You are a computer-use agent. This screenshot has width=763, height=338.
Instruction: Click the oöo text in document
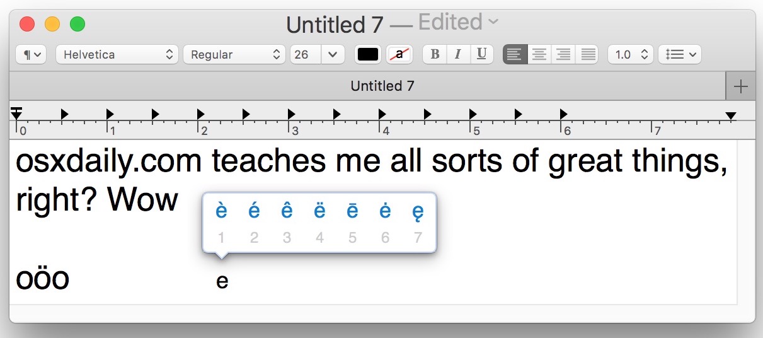click(42, 279)
